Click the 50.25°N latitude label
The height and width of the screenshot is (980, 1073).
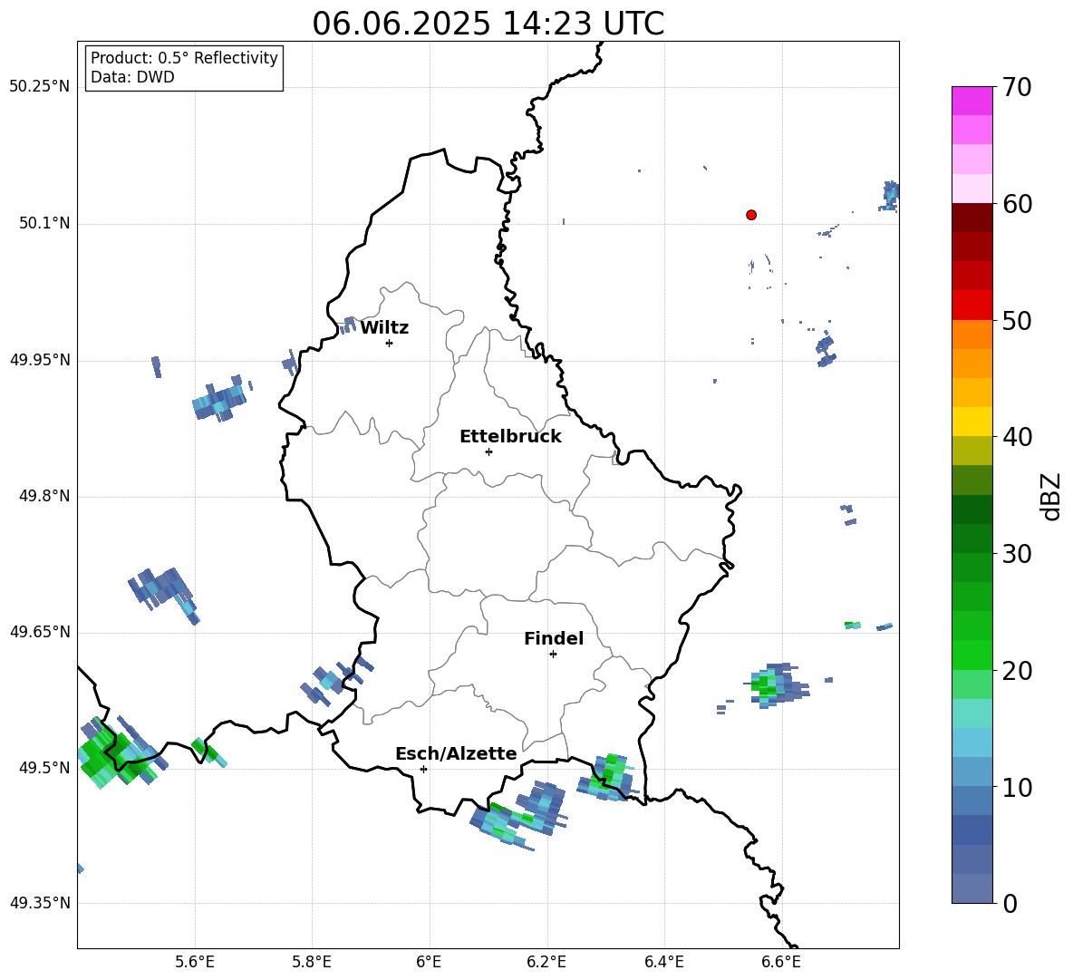[40, 87]
